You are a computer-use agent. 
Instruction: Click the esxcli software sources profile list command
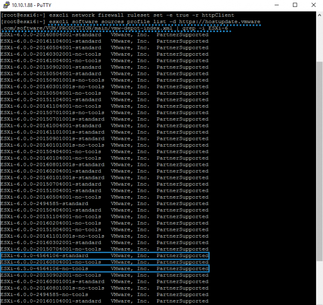[155, 22]
